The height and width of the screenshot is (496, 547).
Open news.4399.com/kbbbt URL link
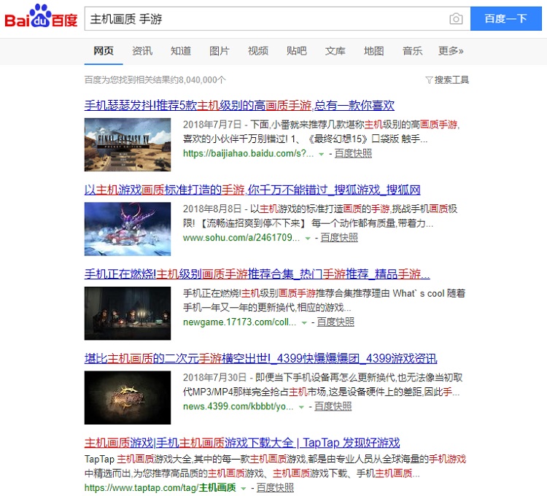(x=238, y=406)
